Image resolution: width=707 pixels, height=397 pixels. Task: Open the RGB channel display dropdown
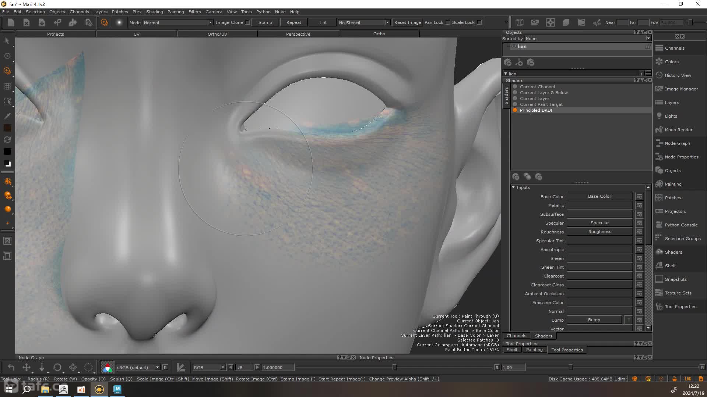click(x=209, y=367)
